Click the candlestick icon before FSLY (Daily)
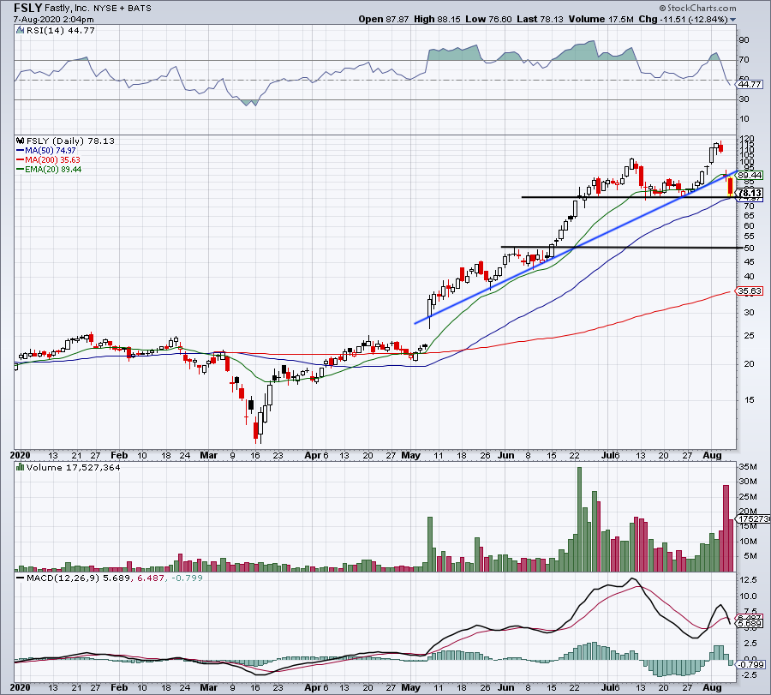The image size is (771, 695). (x=21, y=141)
